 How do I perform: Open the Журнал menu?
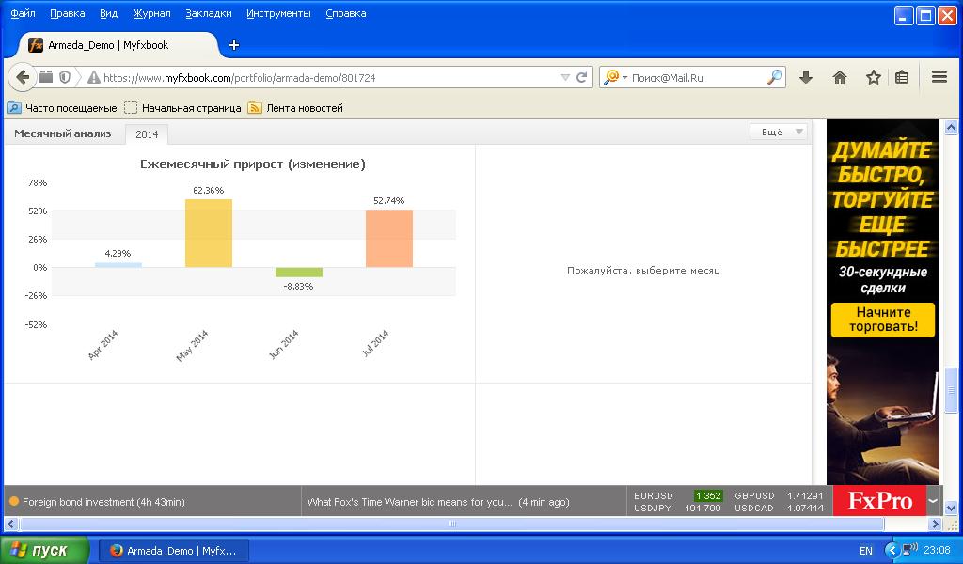coord(151,13)
